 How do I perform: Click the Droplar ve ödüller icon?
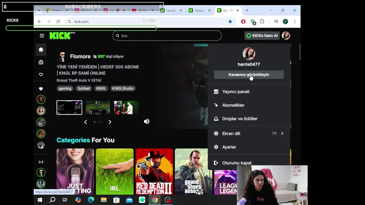coord(216,119)
